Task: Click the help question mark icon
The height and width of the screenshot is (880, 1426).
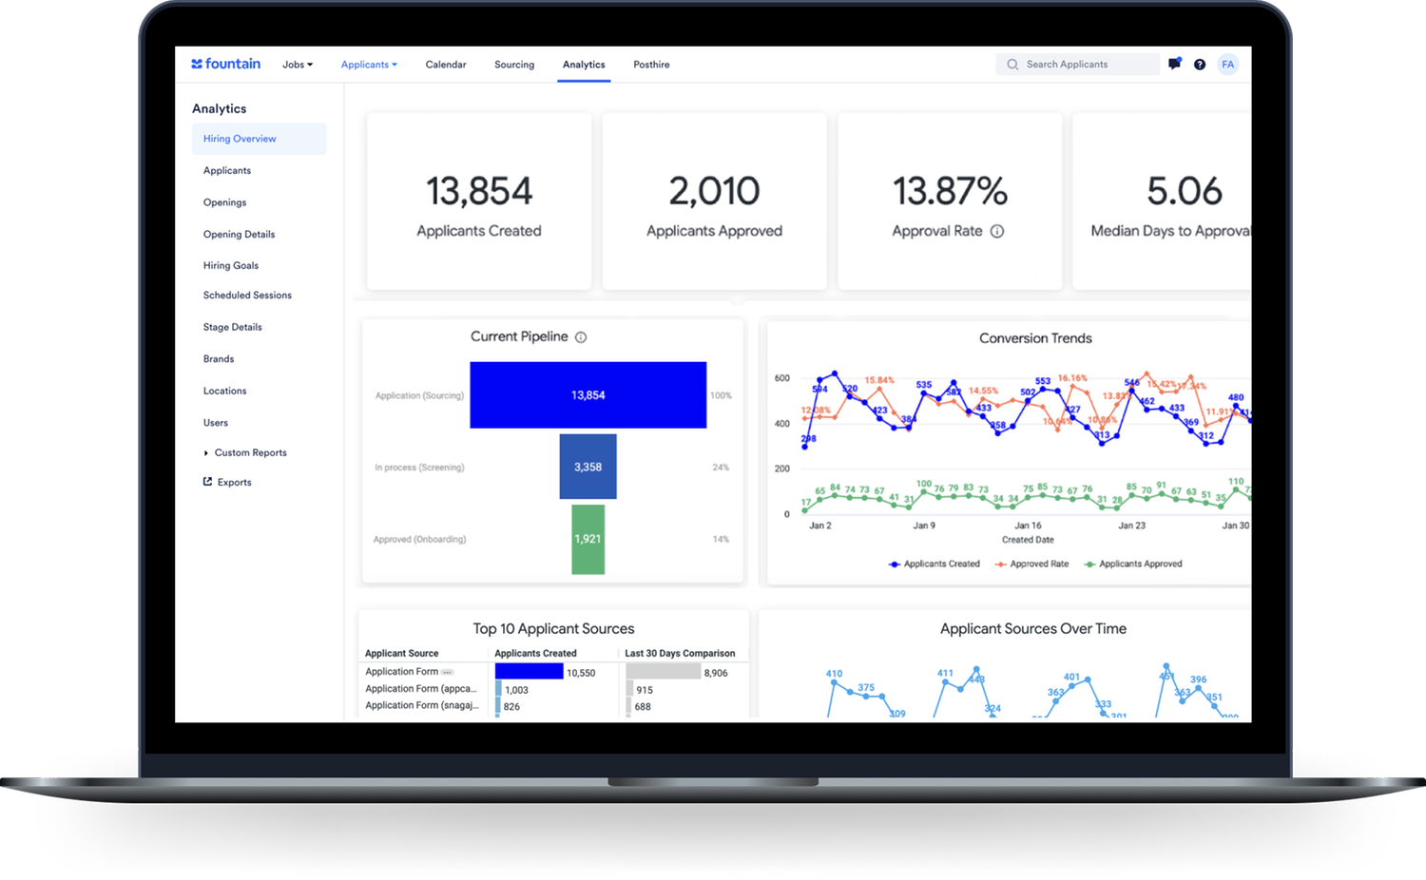Action: point(1200,64)
